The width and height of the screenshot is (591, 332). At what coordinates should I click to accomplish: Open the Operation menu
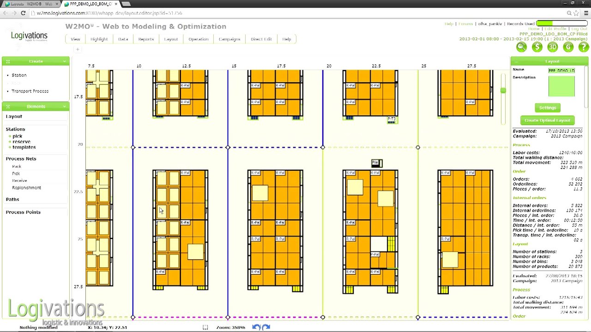198,39
